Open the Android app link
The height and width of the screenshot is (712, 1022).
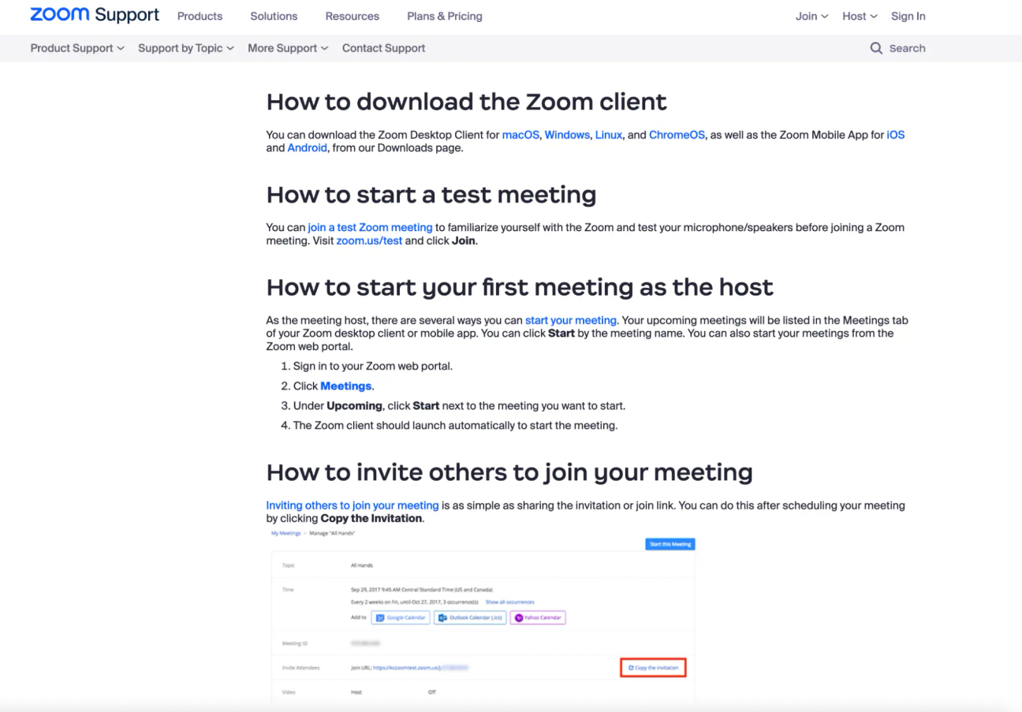307,147
